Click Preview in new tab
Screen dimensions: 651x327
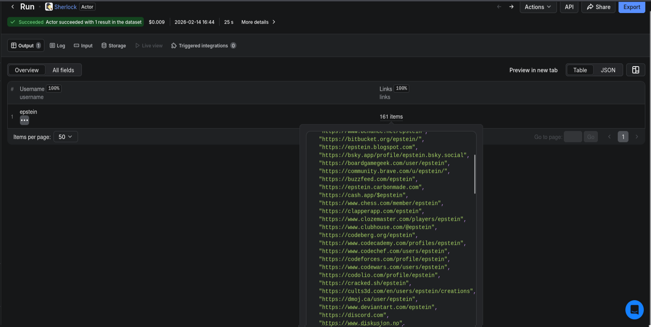[533, 70]
